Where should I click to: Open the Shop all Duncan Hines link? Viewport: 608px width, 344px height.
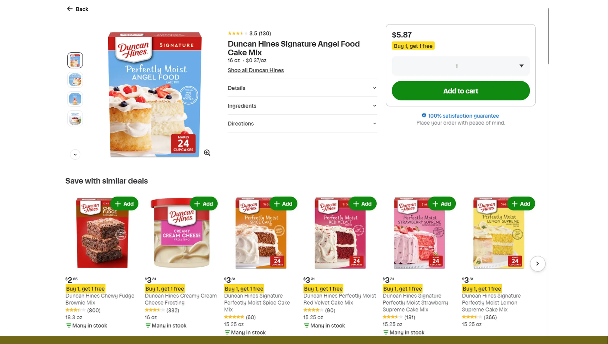tap(255, 70)
